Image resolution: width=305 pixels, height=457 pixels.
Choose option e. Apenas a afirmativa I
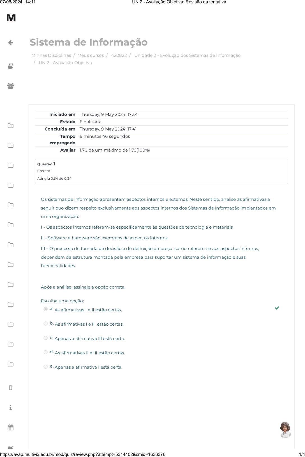(46, 366)
